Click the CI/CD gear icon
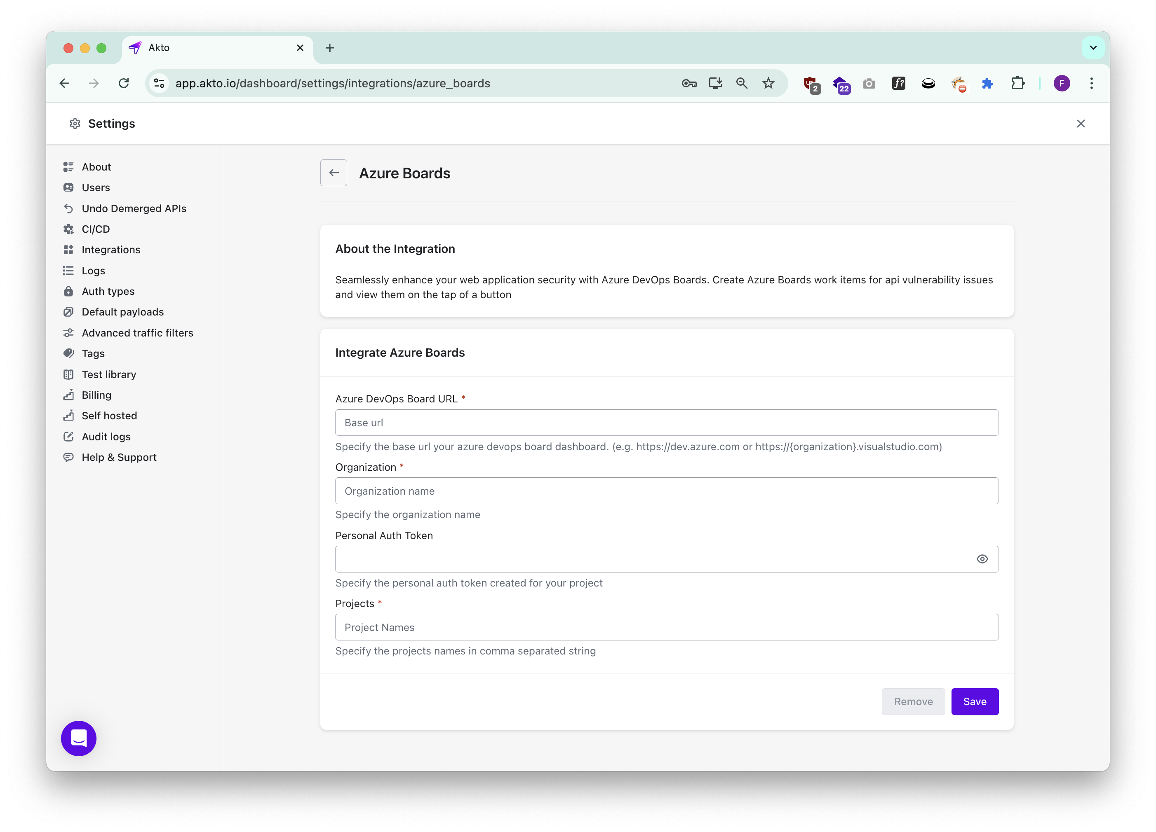This screenshot has height=832, width=1156. point(68,229)
